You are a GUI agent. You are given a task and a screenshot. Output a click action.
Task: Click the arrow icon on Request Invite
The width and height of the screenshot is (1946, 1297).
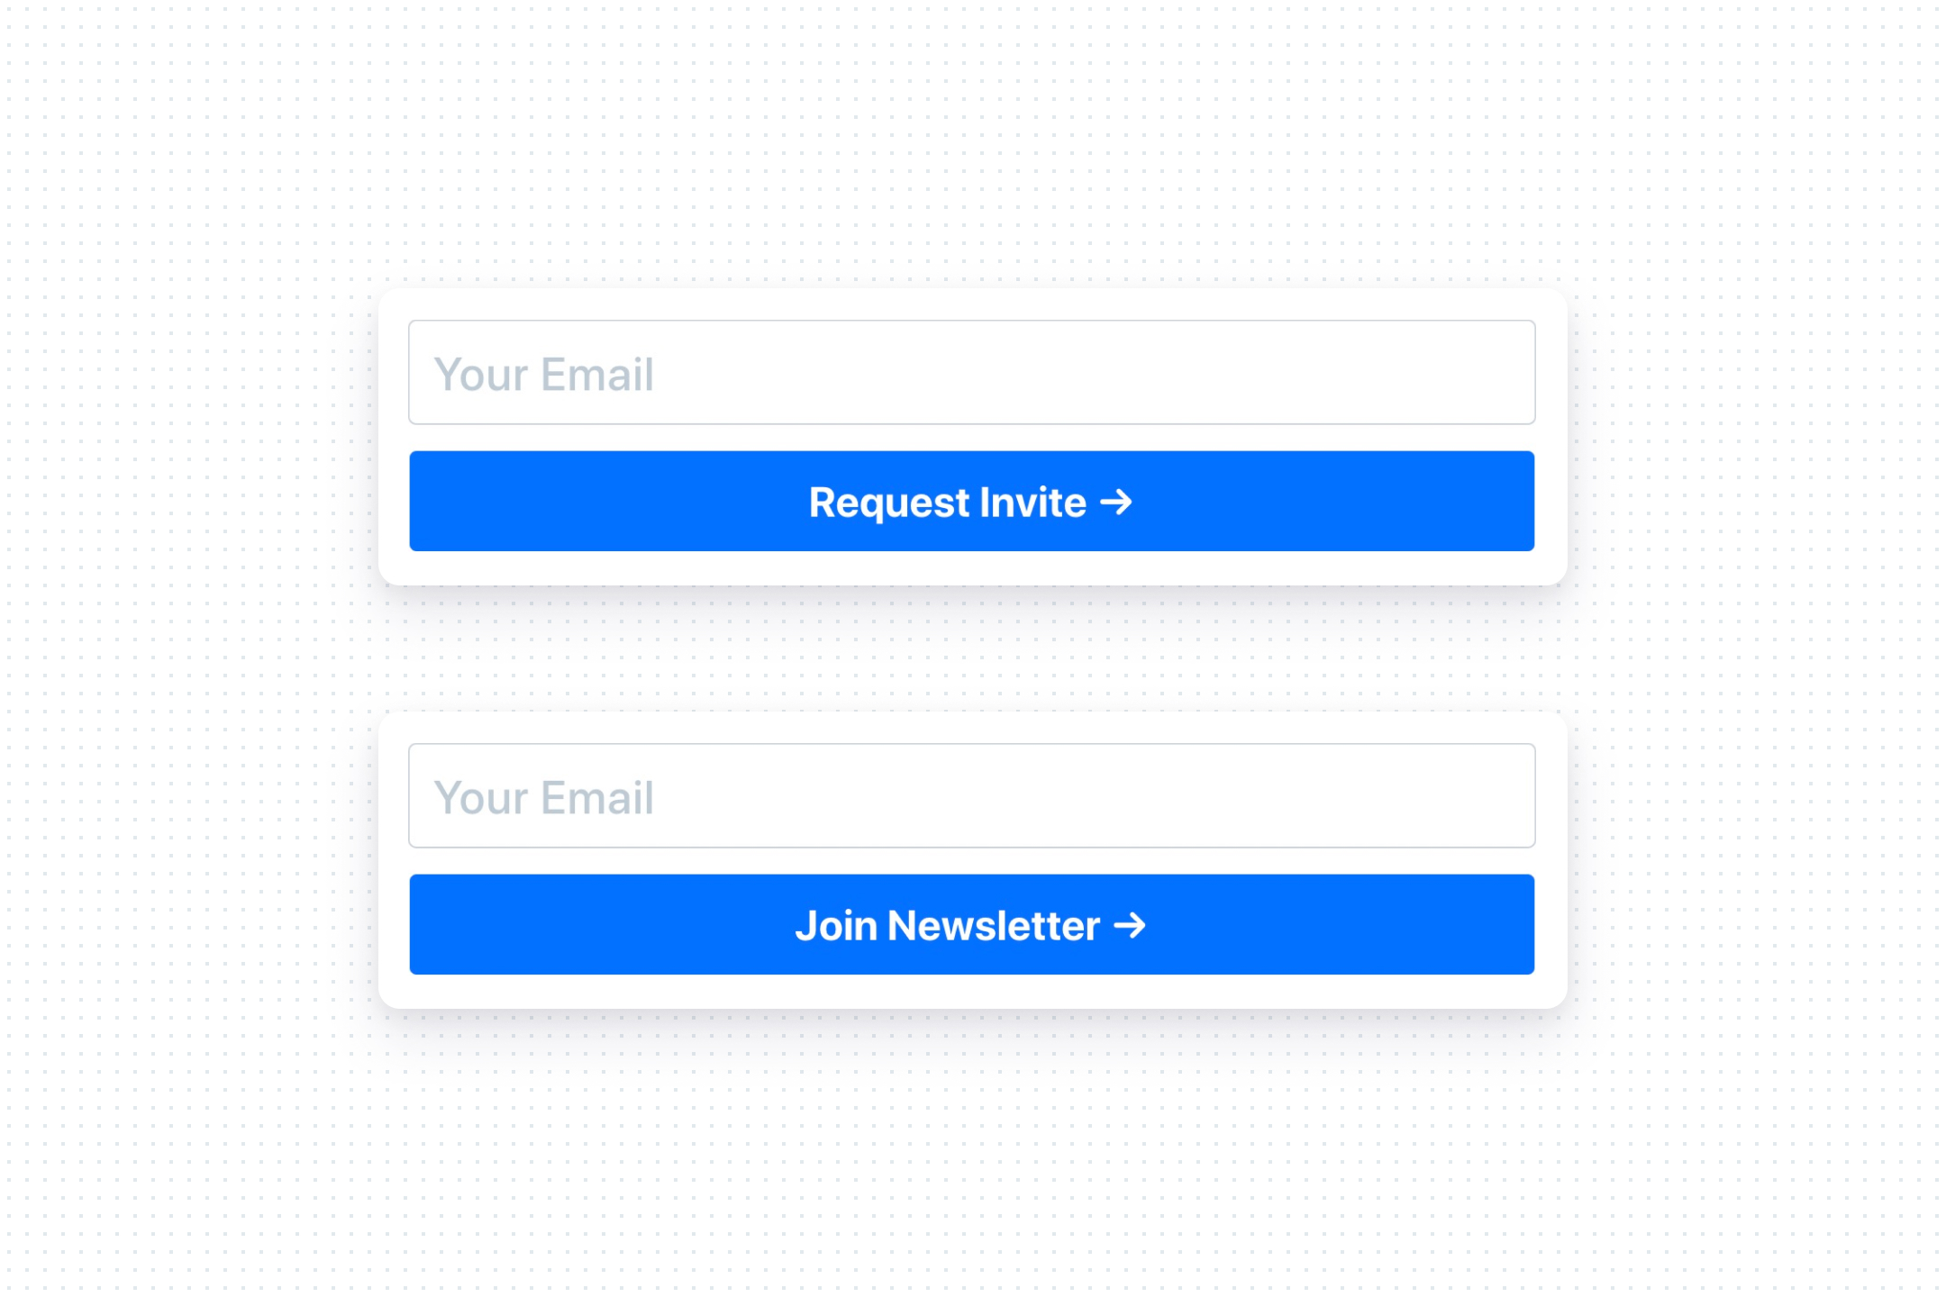click(1115, 502)
